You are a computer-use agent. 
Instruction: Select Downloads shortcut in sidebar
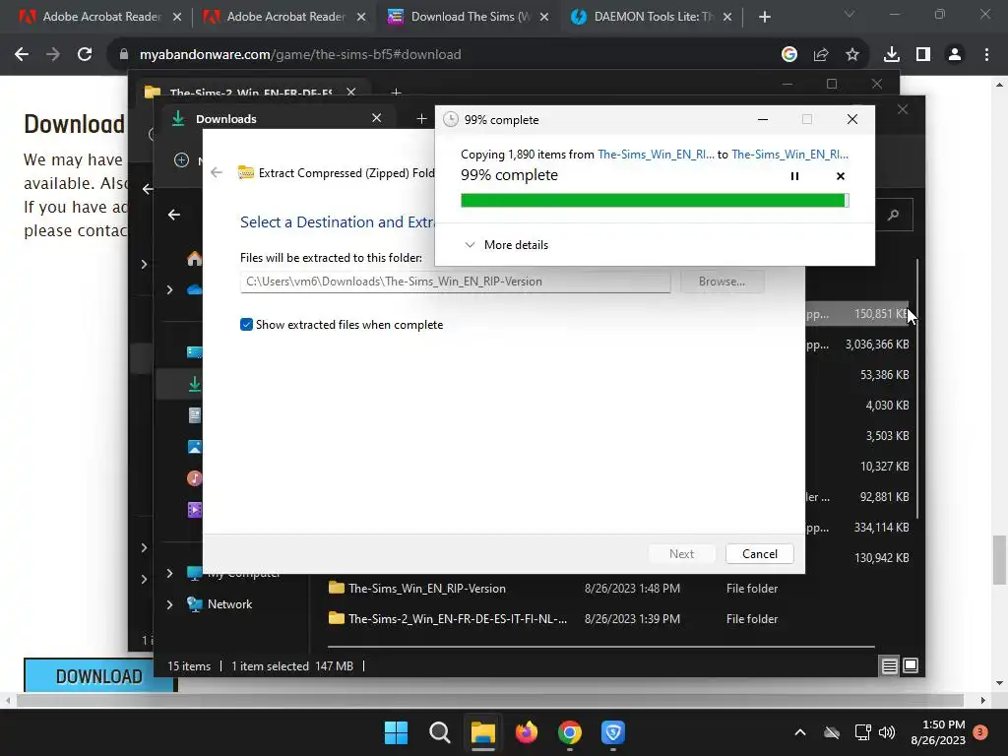[x=194, y=384]
